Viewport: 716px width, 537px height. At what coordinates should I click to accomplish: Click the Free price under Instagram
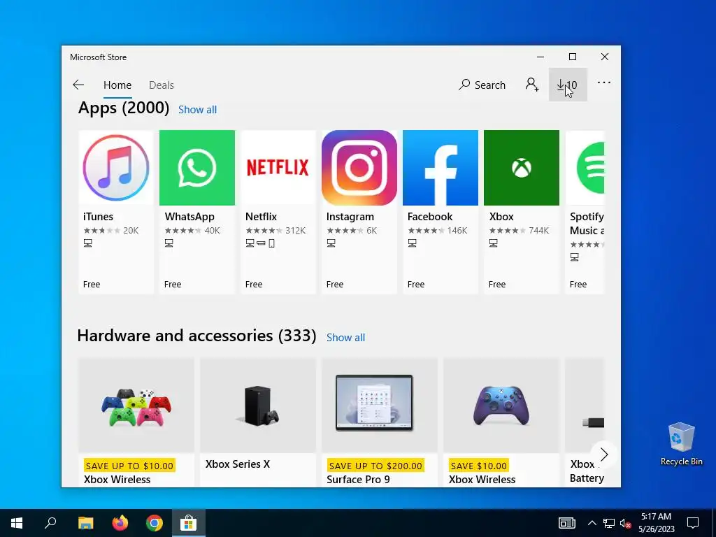pos(335,284)
